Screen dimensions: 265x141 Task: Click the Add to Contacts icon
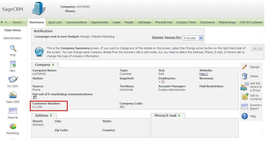(x=245, y=97)
